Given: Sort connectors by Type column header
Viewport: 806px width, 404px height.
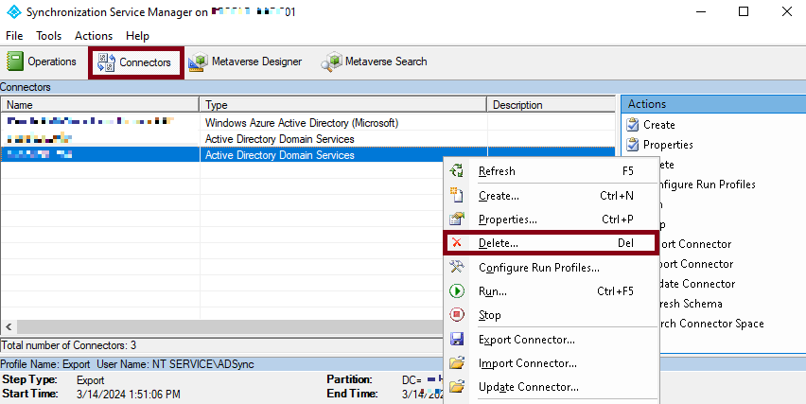Looking at the screenshot, I should [342, 105].
